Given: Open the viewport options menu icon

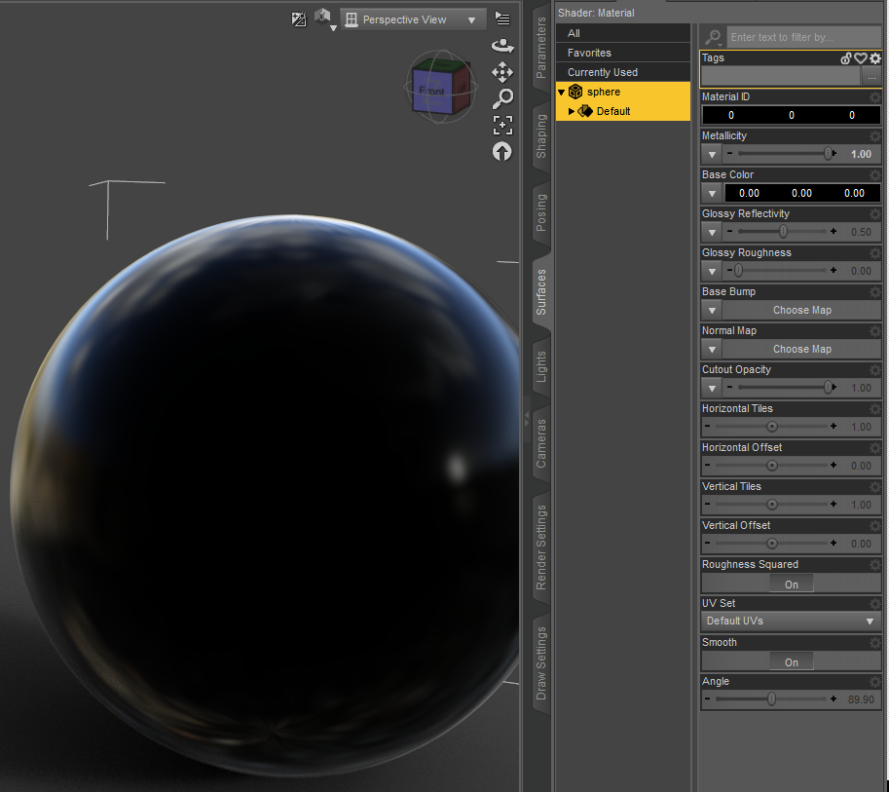Looking at the screenshot, I should [502, 19].
